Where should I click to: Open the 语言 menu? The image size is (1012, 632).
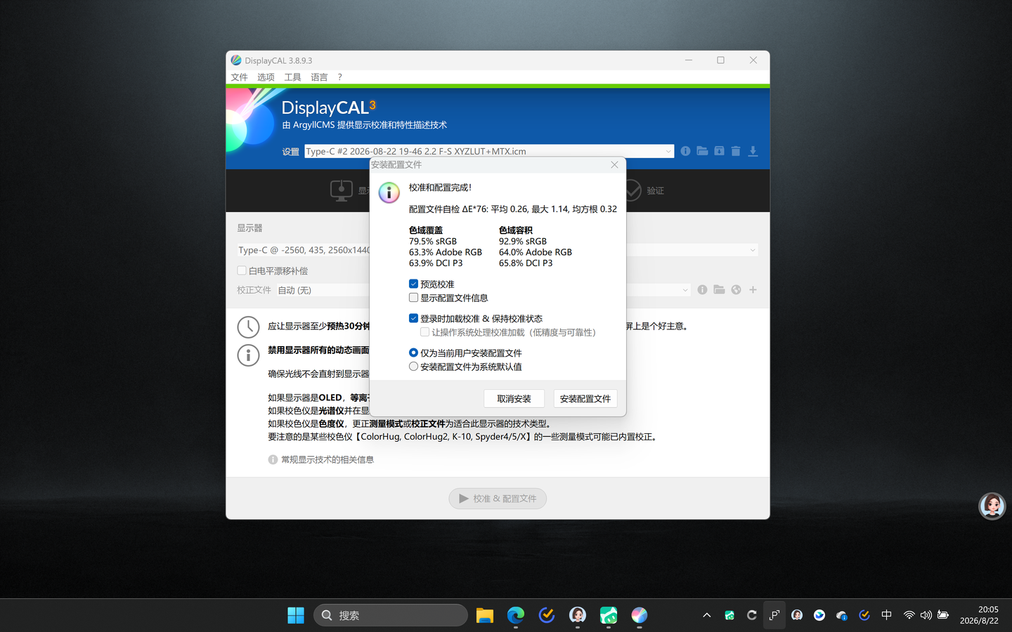(319, 77)
